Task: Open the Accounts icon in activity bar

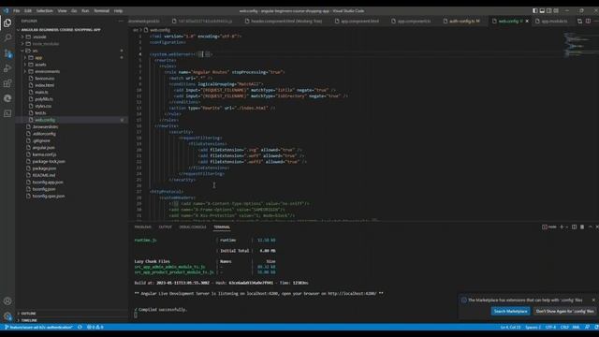Action: coord(7,301)
